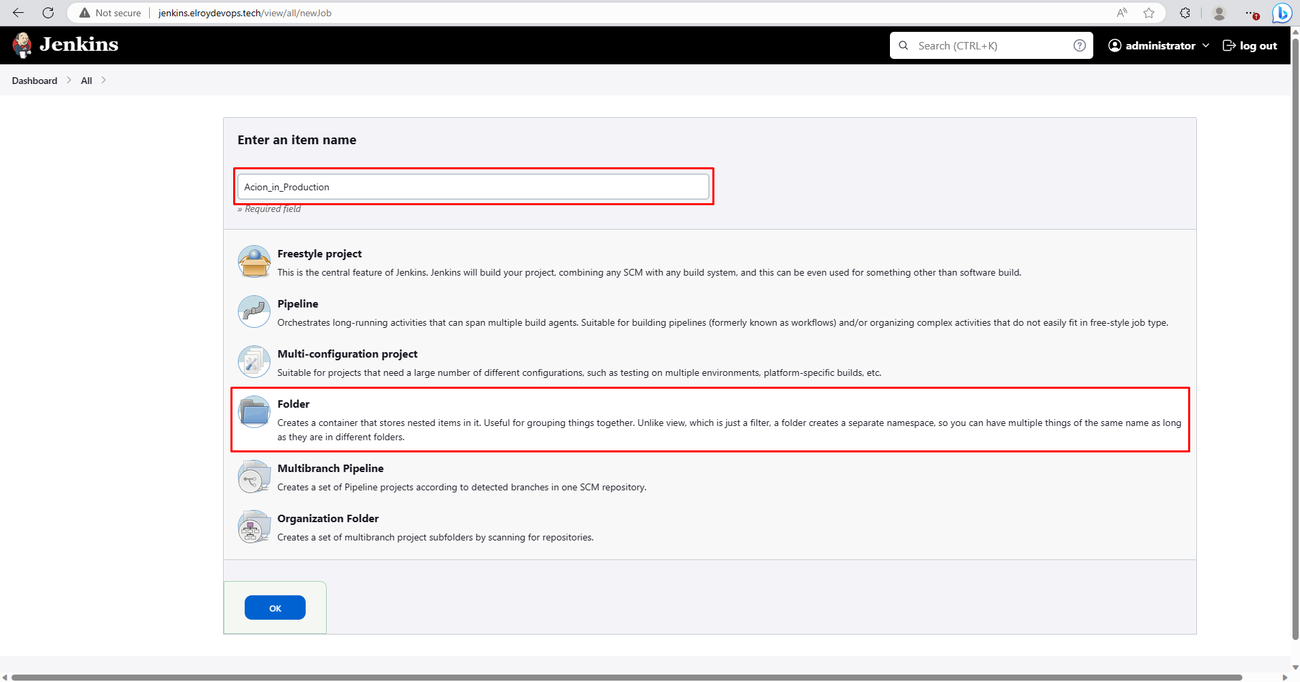The image size is (1300, 682).
Task: Click the Enter an item name heading
Action: 297,140
